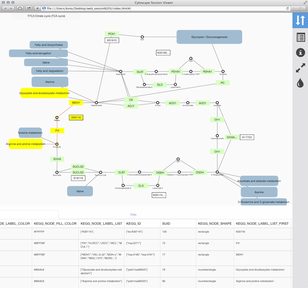
Task: Click the info circle icon
Action: pos(300,53)
